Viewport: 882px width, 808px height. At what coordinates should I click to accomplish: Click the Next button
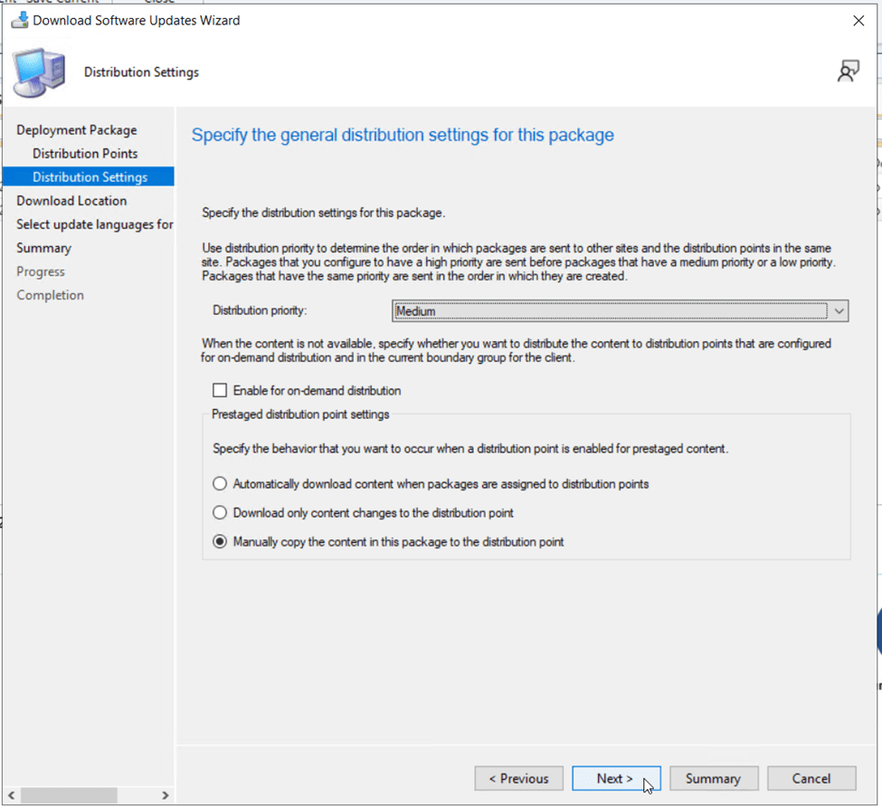click(616, 779)
